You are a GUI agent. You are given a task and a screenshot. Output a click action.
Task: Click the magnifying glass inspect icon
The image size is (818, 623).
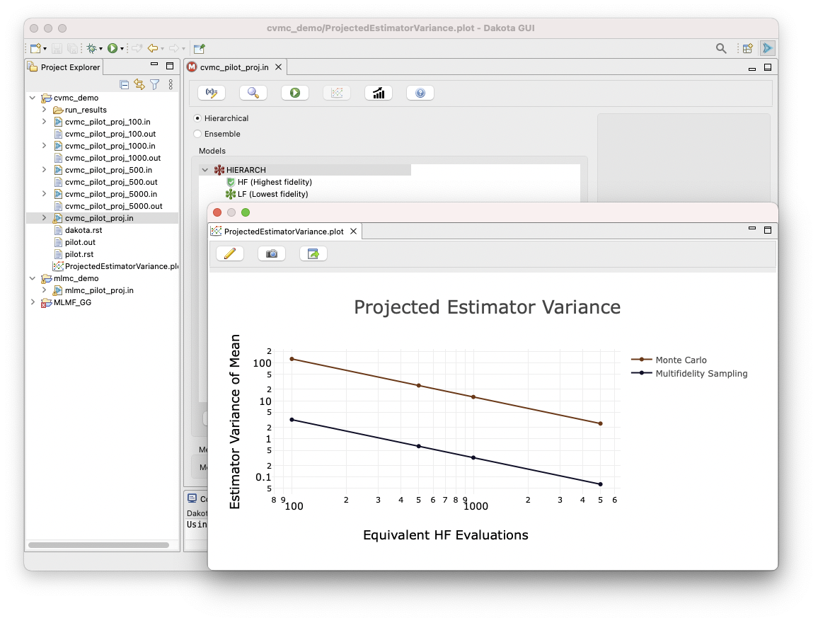click(x=253, y=93)
